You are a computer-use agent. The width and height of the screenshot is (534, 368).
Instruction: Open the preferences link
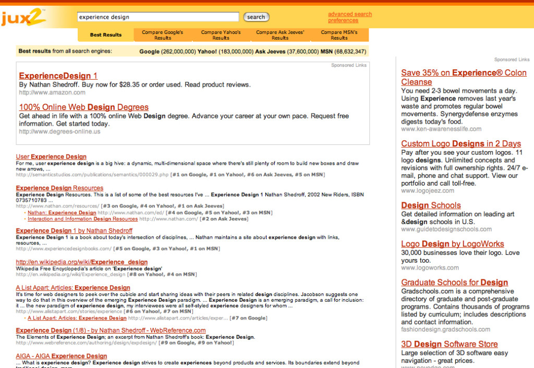click(x=343, y=21)
